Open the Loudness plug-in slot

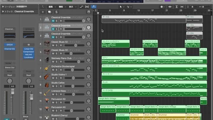tap(28, 57)
